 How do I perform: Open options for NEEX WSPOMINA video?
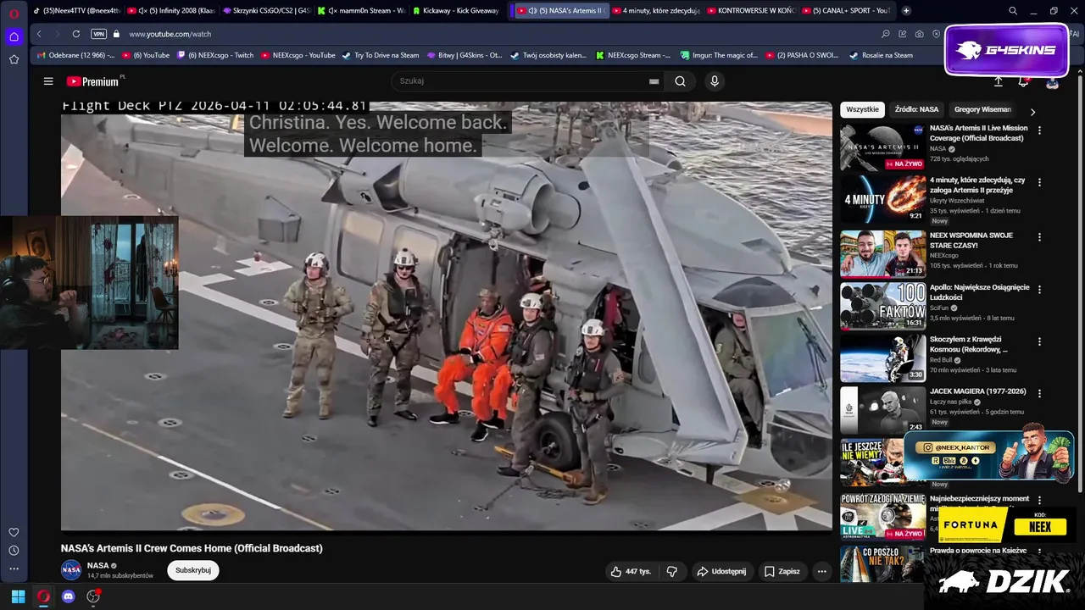1039,237
